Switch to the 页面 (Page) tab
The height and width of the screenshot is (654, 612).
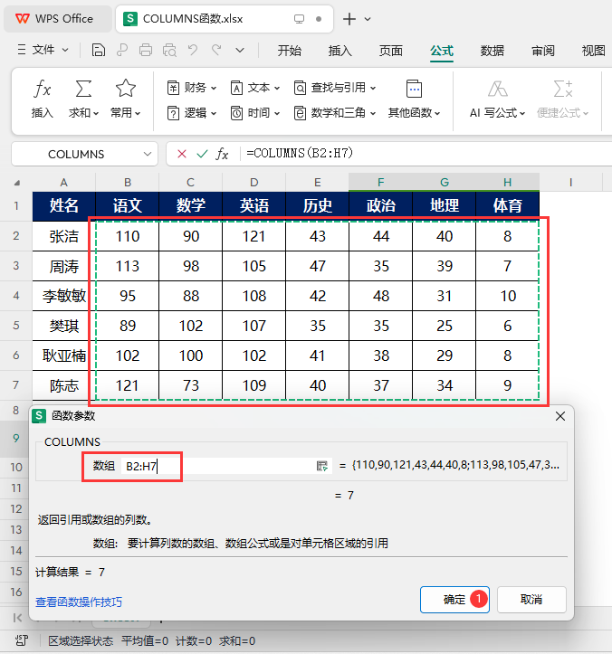[390, 51]
